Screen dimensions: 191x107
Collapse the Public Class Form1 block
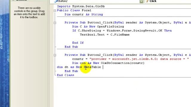(x=55, y=11)
